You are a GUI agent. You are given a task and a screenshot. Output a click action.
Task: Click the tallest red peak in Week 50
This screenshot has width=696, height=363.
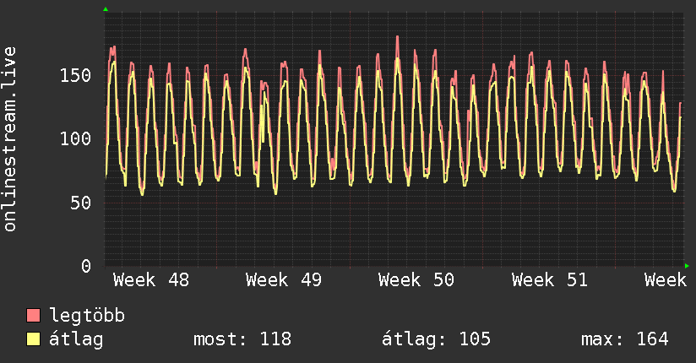coord(397,37)
